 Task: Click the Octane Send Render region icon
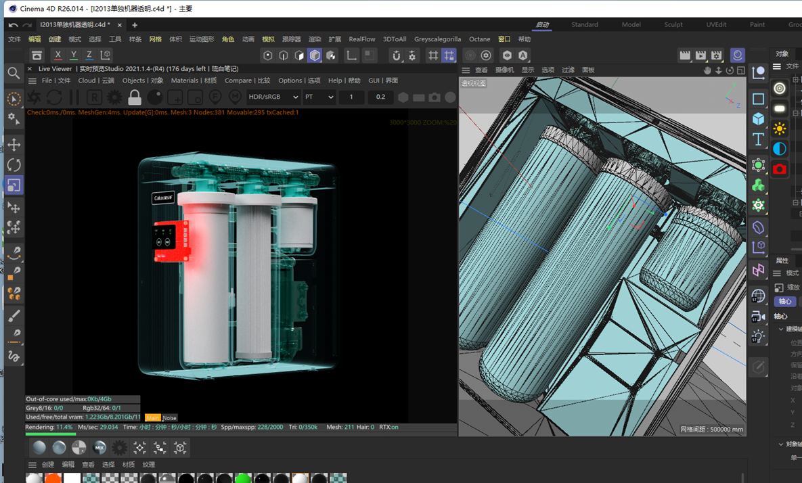[175, 97]
